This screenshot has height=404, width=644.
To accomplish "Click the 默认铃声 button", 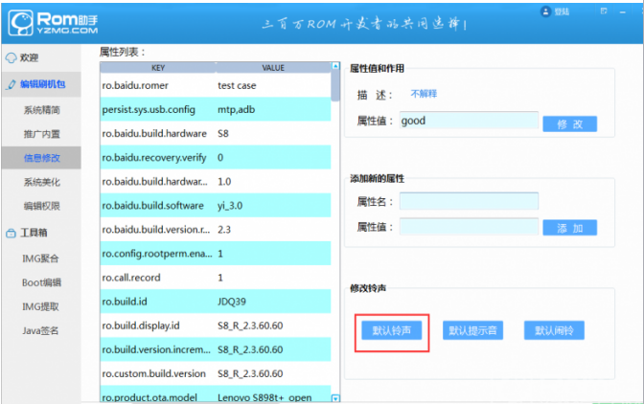I will tap(391, 330).
